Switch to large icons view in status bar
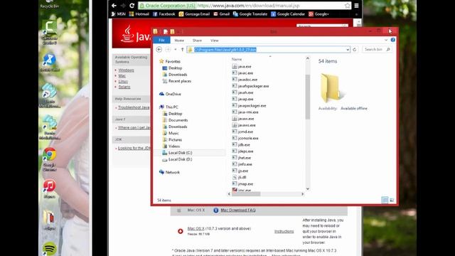 [x=392, y=200]
